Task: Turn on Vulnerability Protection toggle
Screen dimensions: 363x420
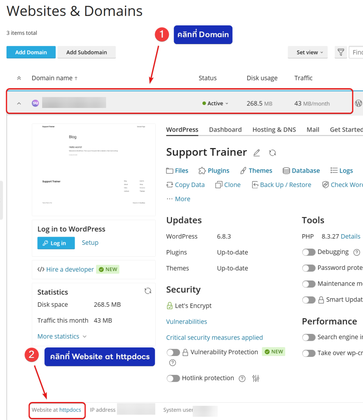Action: click(x=173, y=352)
